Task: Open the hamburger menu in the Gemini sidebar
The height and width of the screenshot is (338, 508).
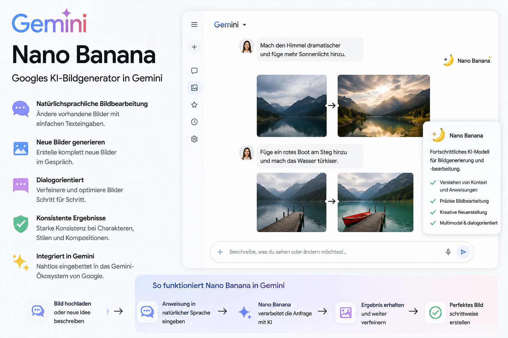Action: point(194,25)
